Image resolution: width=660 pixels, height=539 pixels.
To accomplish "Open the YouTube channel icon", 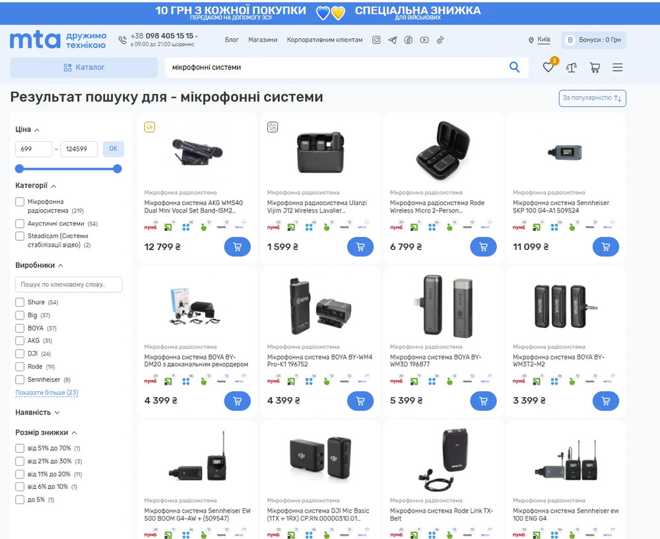I will click(424, 40).
